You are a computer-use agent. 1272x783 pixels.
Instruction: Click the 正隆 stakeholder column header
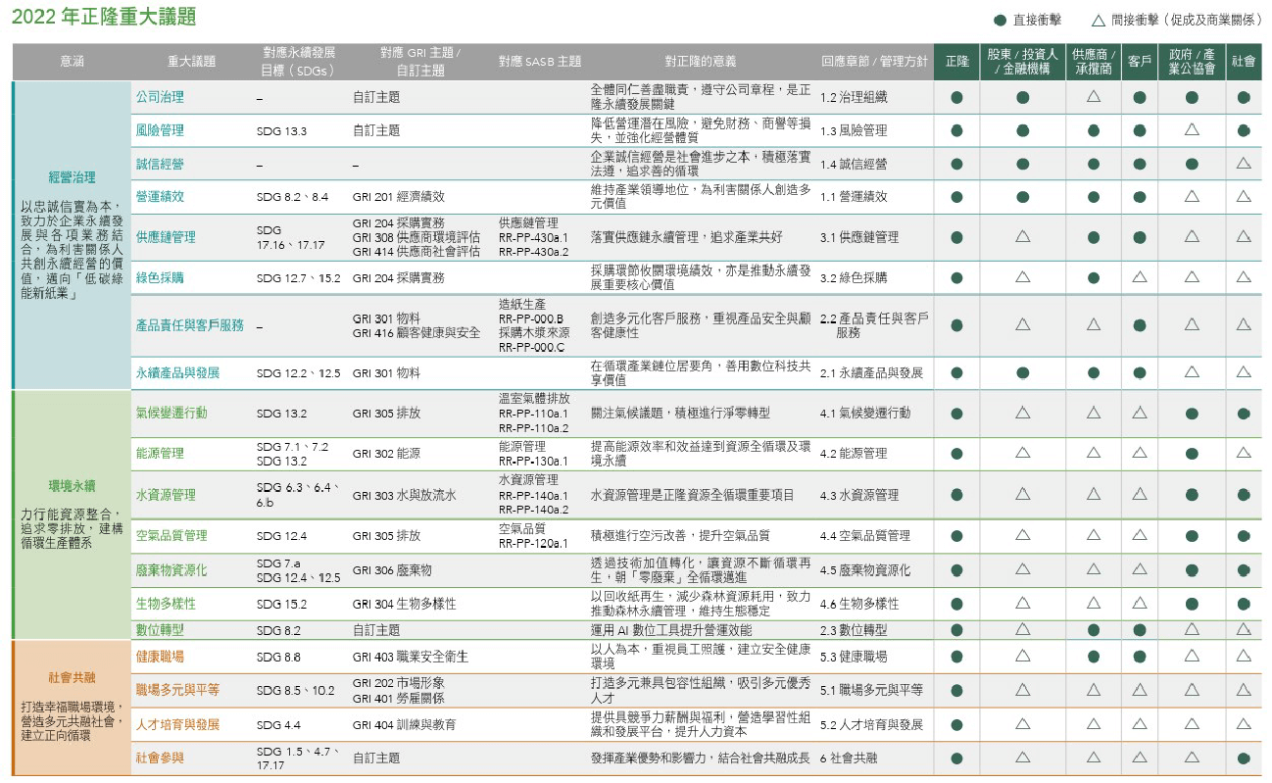coord(956,62)
